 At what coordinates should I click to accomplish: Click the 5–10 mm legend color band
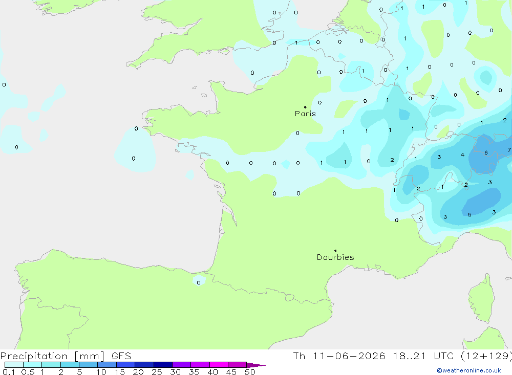click(88, 365)
